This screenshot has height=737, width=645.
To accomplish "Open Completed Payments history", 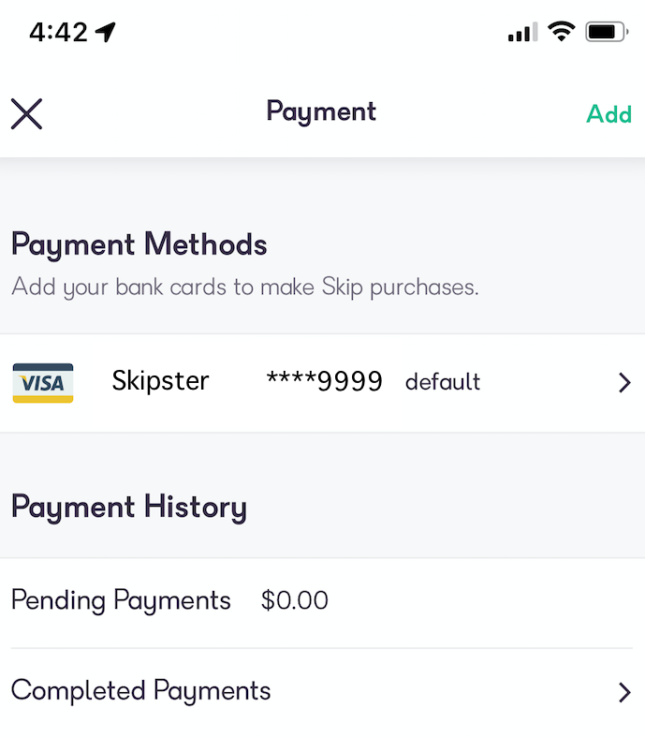I will (141, 691).
